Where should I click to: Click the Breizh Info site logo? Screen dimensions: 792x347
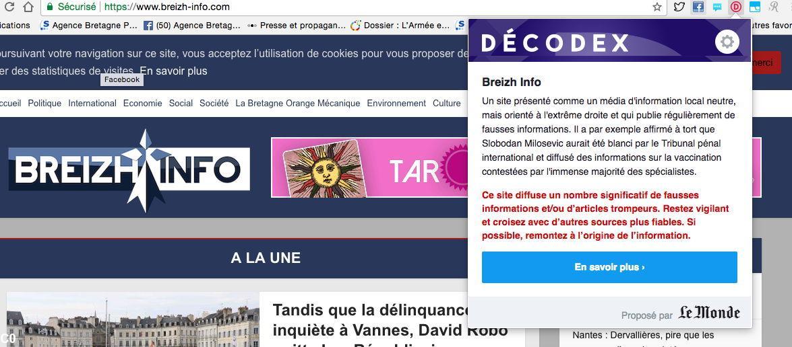click(128, 169)
